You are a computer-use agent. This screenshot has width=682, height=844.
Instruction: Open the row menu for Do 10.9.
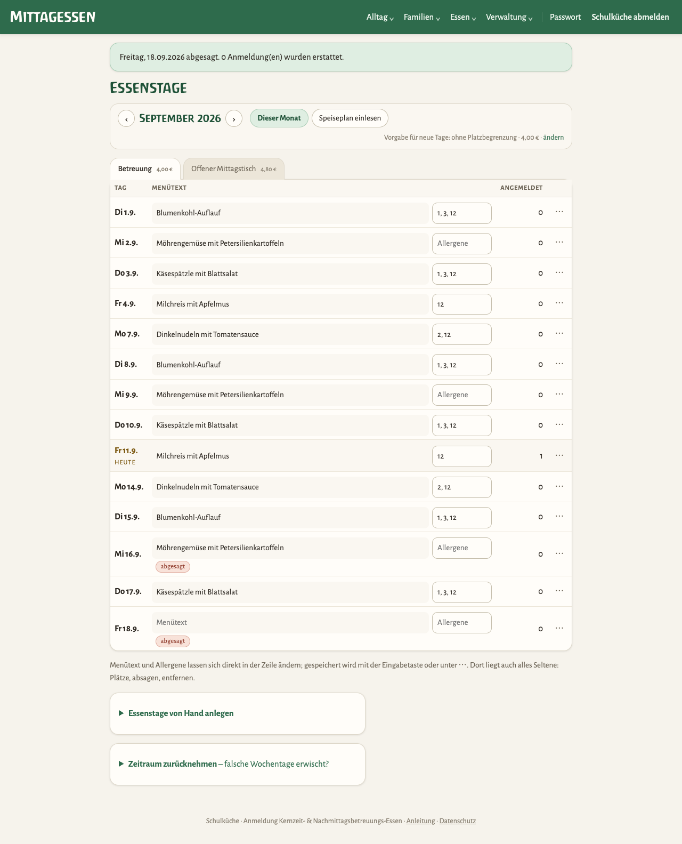point(559,425)
